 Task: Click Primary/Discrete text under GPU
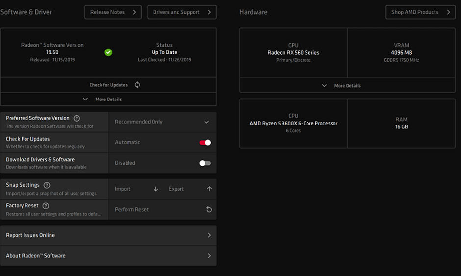[x=293, y=60]
